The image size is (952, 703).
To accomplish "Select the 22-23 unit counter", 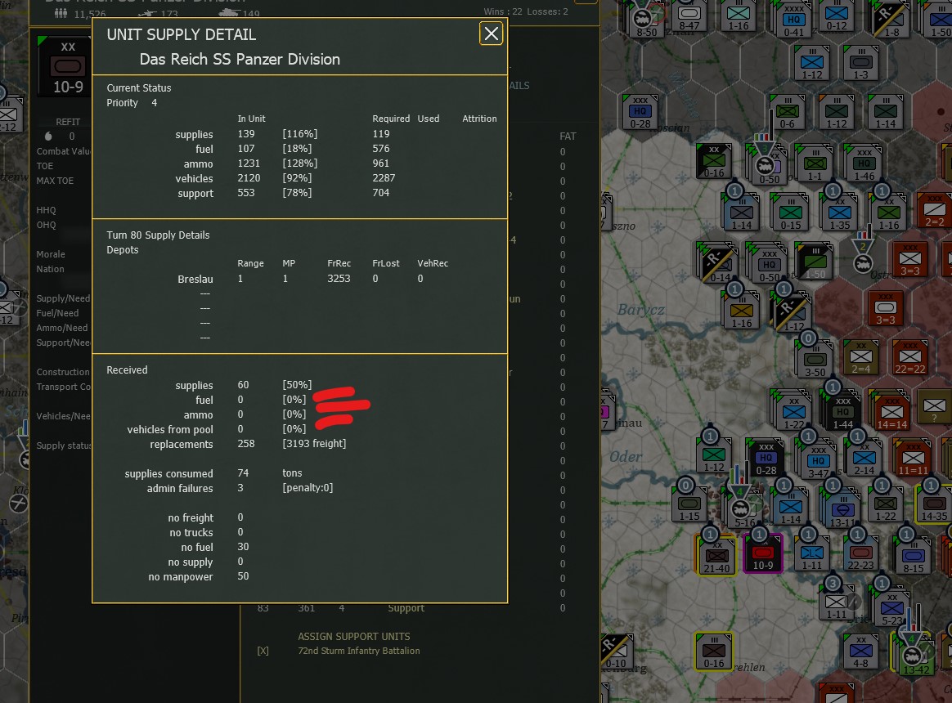I will tap(860, 555).
